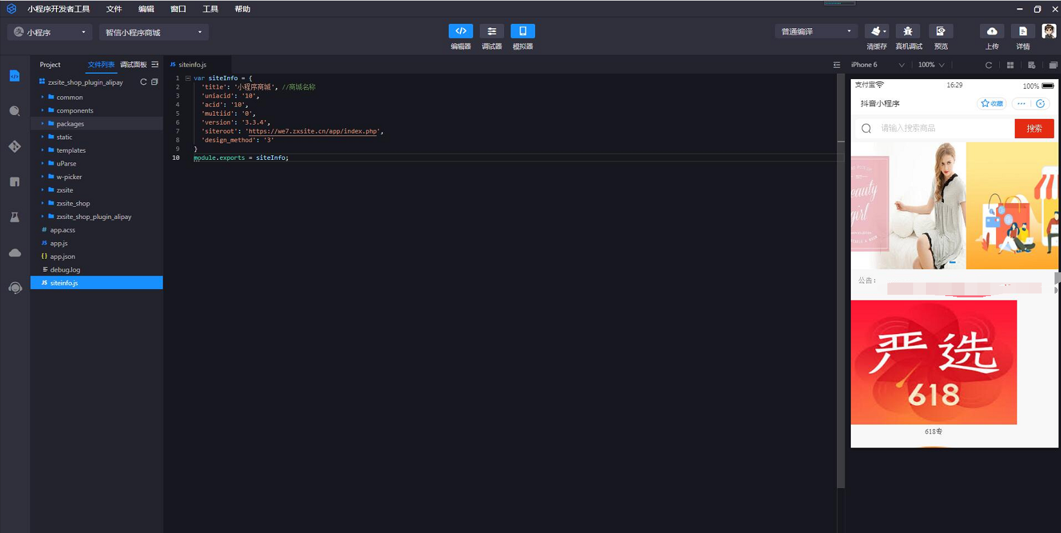Refresh the simulator with the reload icon
The image size is (1061, 533).
coord(988,65)
